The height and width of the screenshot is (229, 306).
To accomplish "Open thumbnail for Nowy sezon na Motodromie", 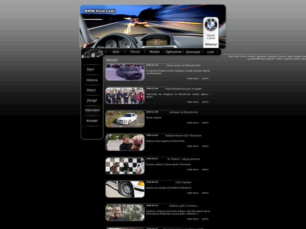I will (x=125, y=72).
